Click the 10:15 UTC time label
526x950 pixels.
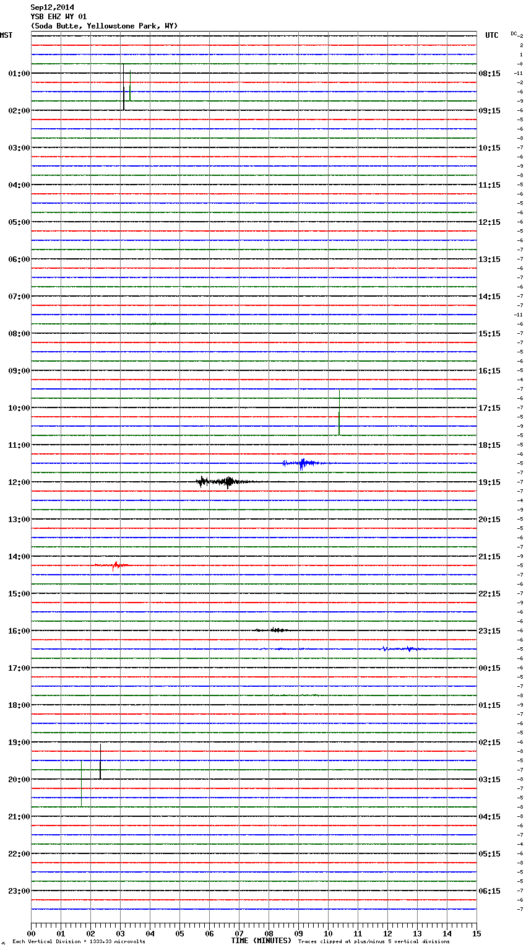pyautogui.click(x=489, y=148)
